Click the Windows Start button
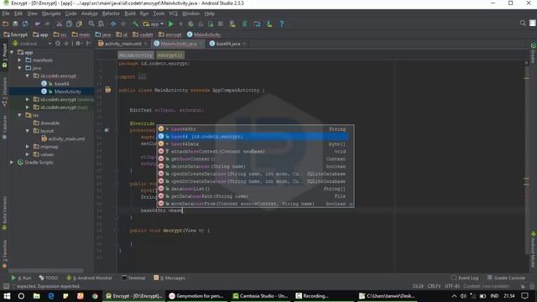 coord(7,296)
